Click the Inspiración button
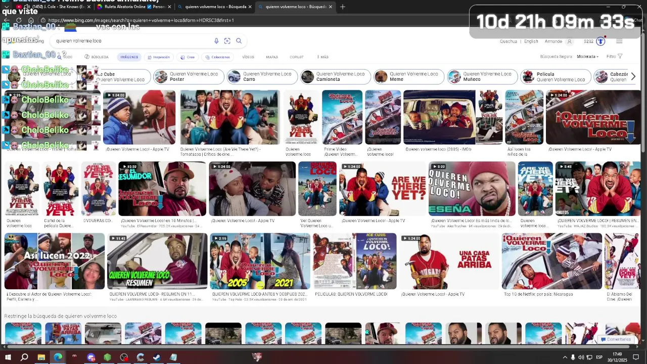 tap(159, 57)
